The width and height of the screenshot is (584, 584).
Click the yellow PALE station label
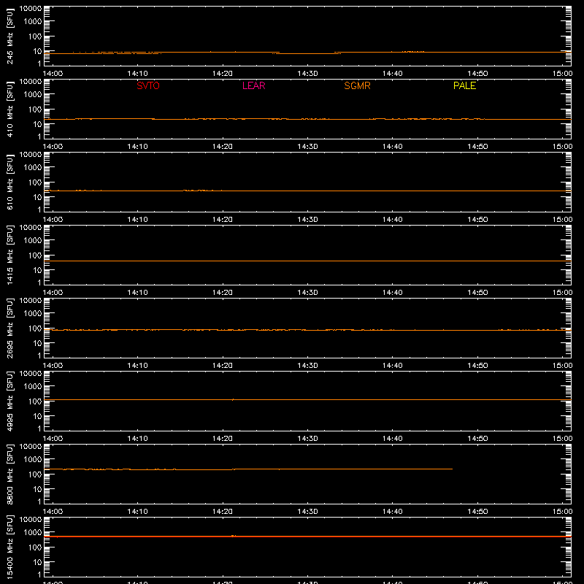(x=464, y=85)
